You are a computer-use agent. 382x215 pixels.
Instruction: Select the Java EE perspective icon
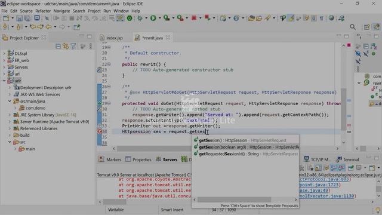point(376,27)
